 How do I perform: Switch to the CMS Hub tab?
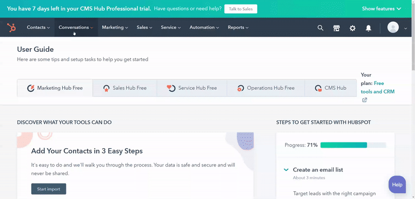[x=330, y=88]
